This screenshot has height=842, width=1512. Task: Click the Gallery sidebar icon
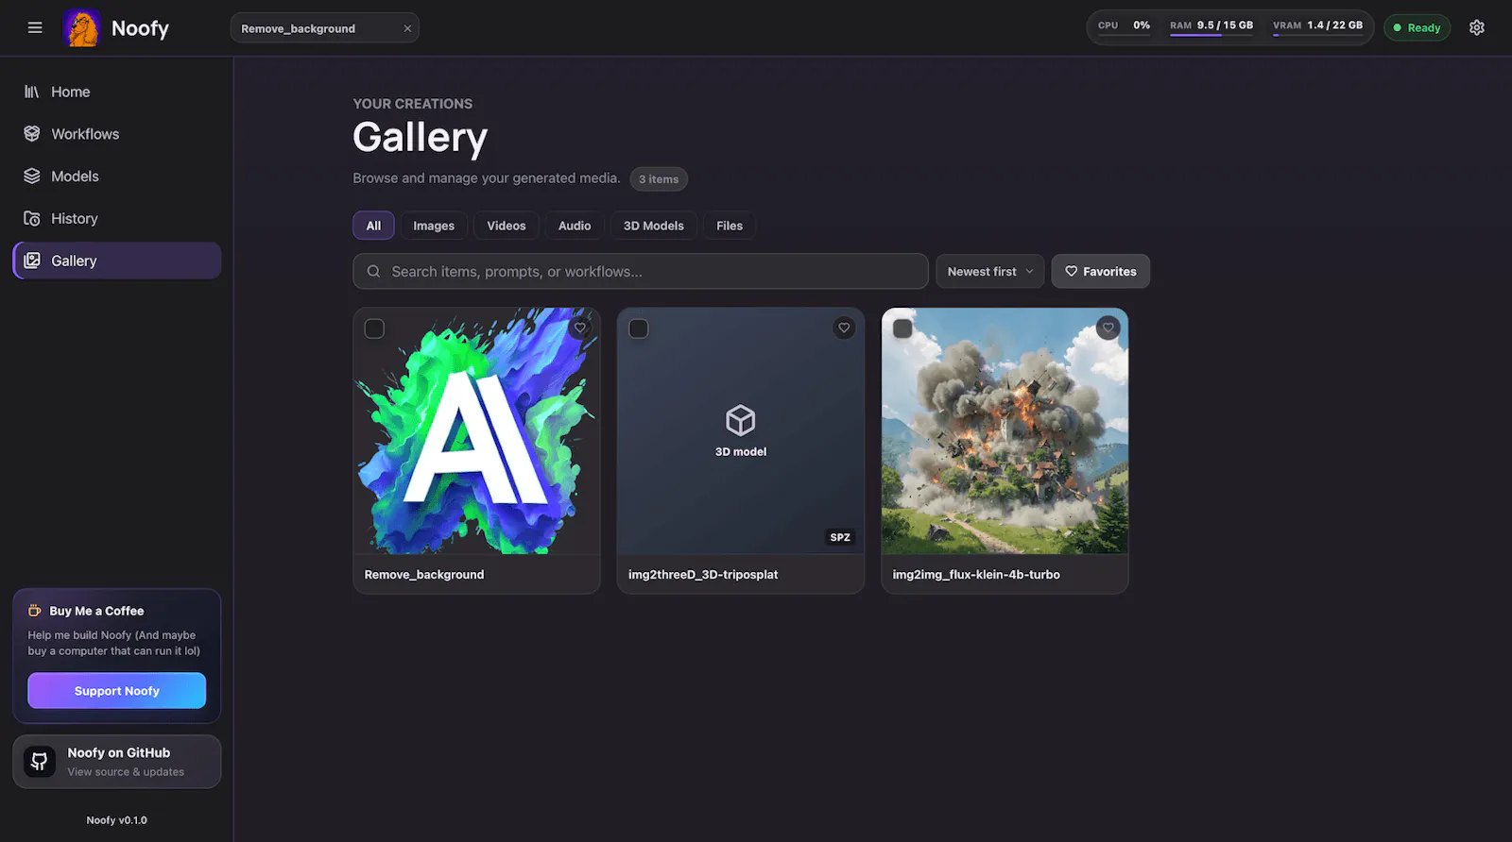[x=32, y=261]
